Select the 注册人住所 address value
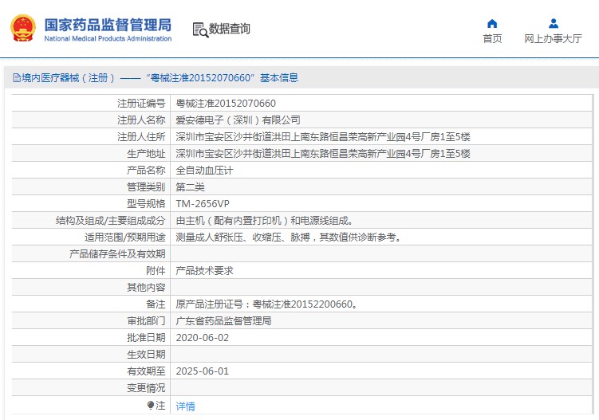The height and width of the screenshot is (420, 599). 323,137
